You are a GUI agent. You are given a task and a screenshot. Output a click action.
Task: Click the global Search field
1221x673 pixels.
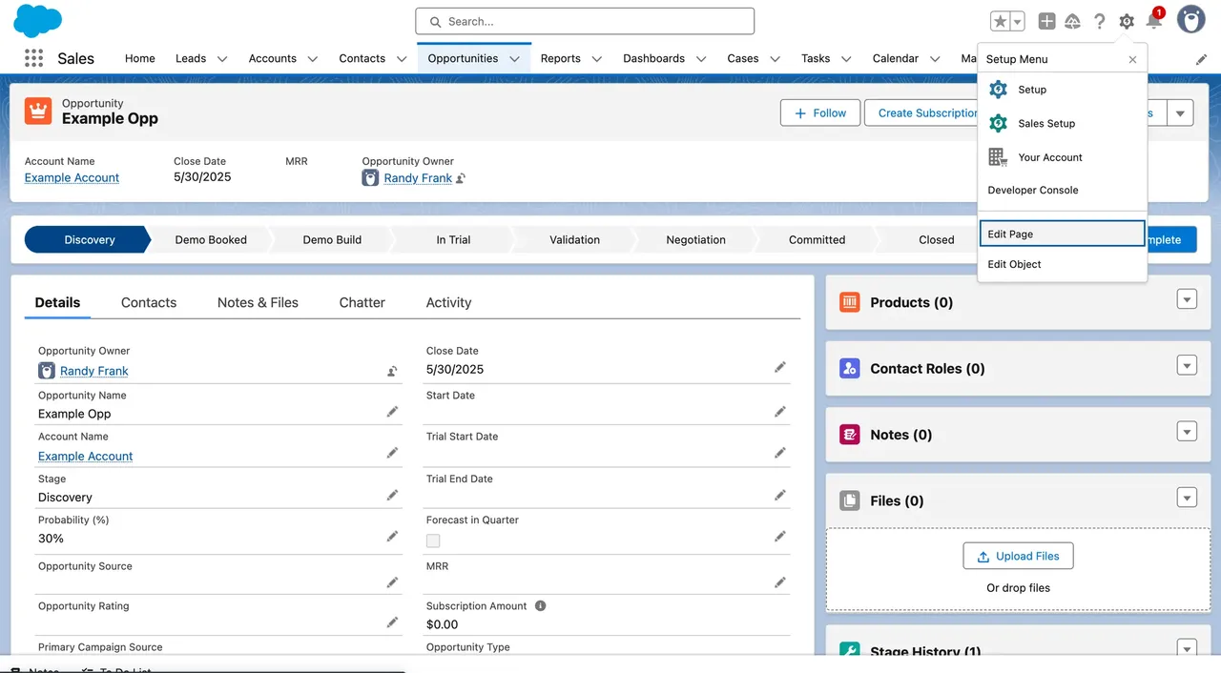pyautogui.click(x=585, y=21)
